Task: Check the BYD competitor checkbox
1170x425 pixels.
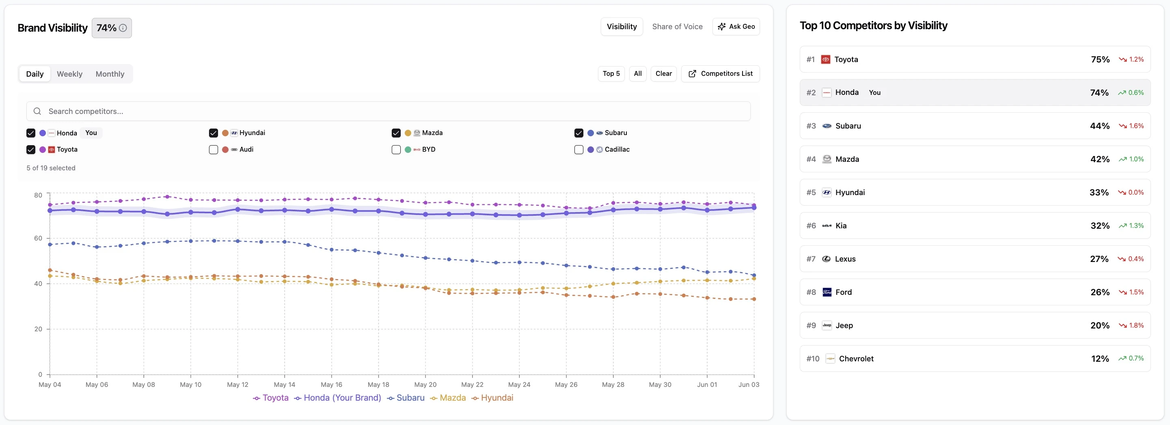Action: pyautogui.click(x=396, y=150)
